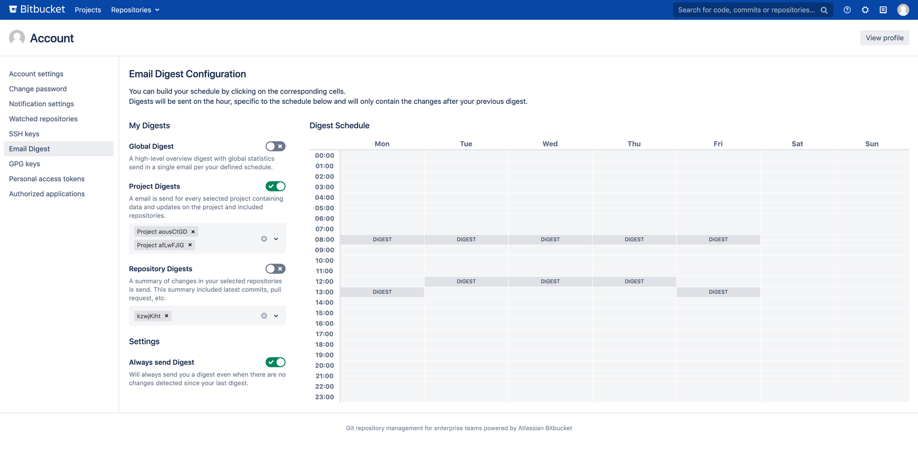Open SSH keys page
The width and height of the screenshot is (918, 449).
point(24,134)
